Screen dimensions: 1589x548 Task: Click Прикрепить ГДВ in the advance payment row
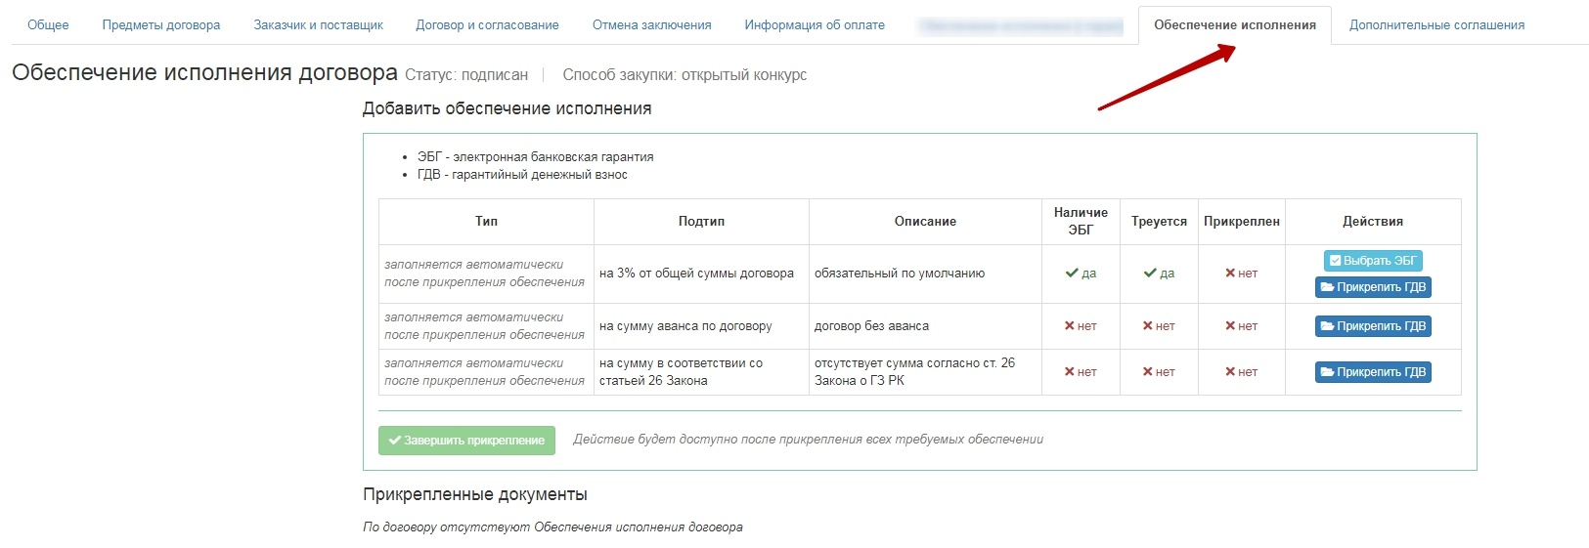coord(1373,326)
